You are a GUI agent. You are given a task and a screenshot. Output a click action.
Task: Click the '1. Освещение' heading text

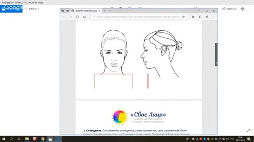coord(92,131)
